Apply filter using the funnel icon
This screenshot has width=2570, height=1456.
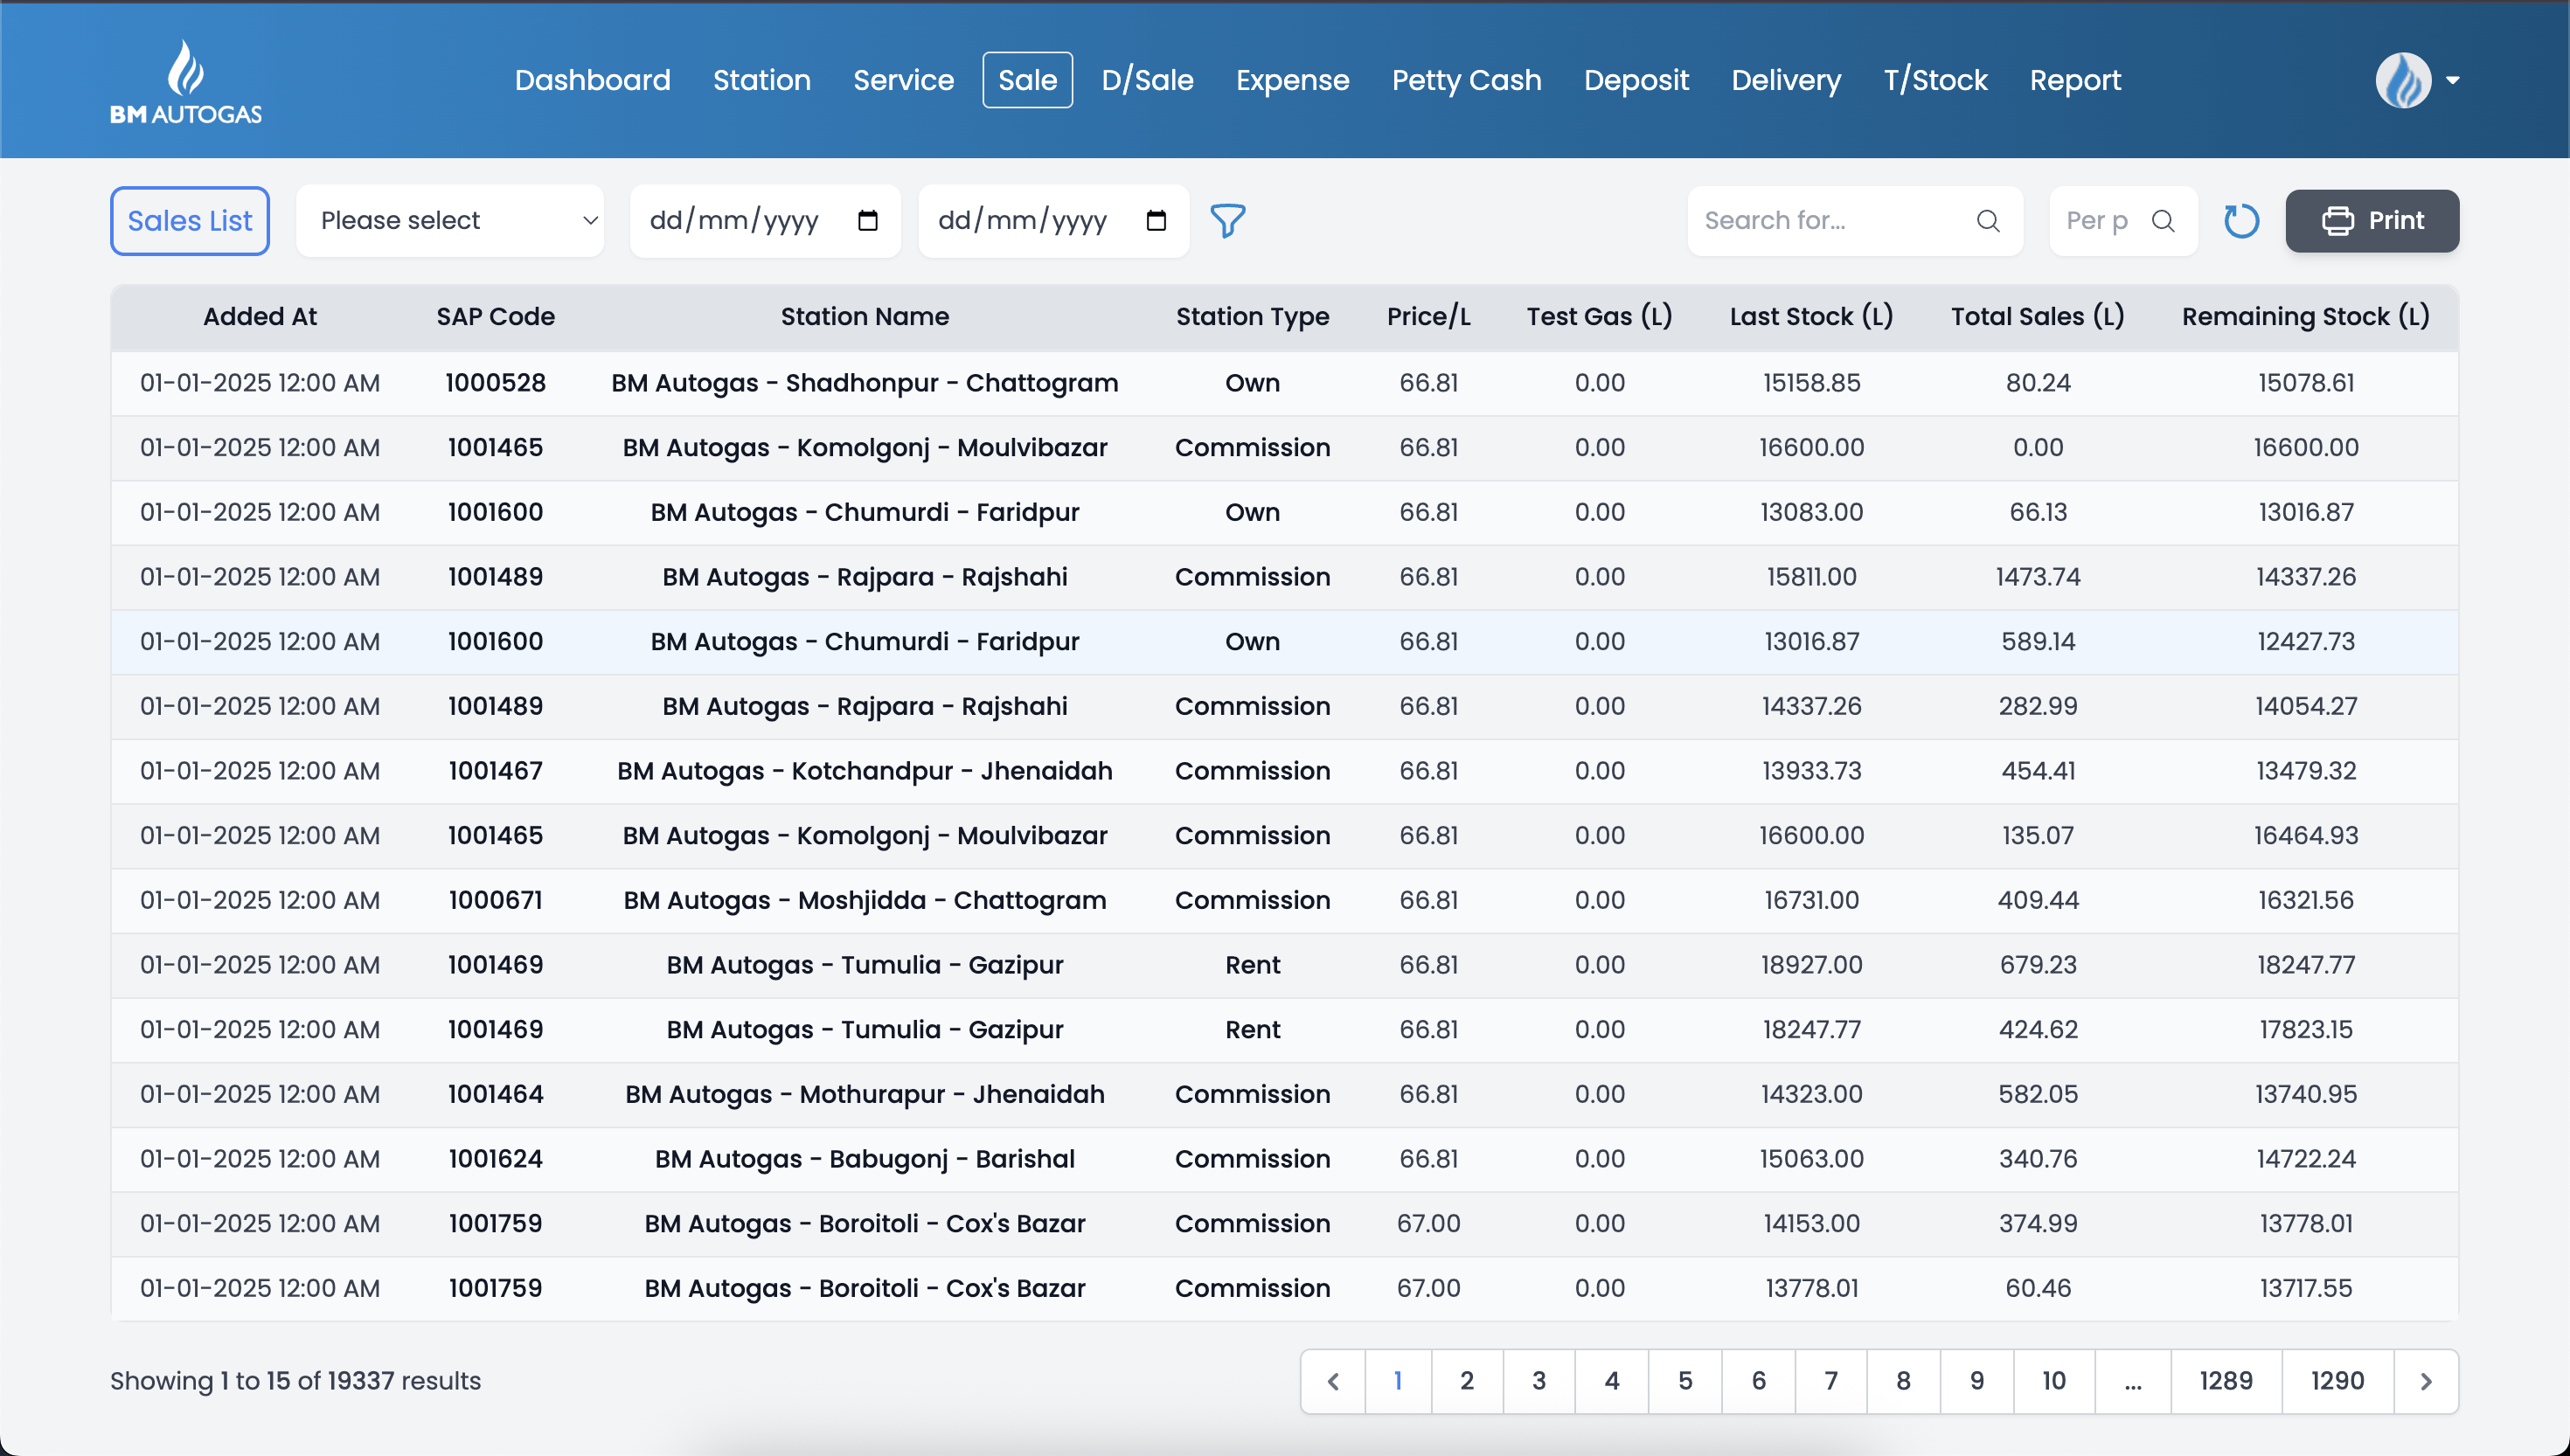coord(1228,220)
